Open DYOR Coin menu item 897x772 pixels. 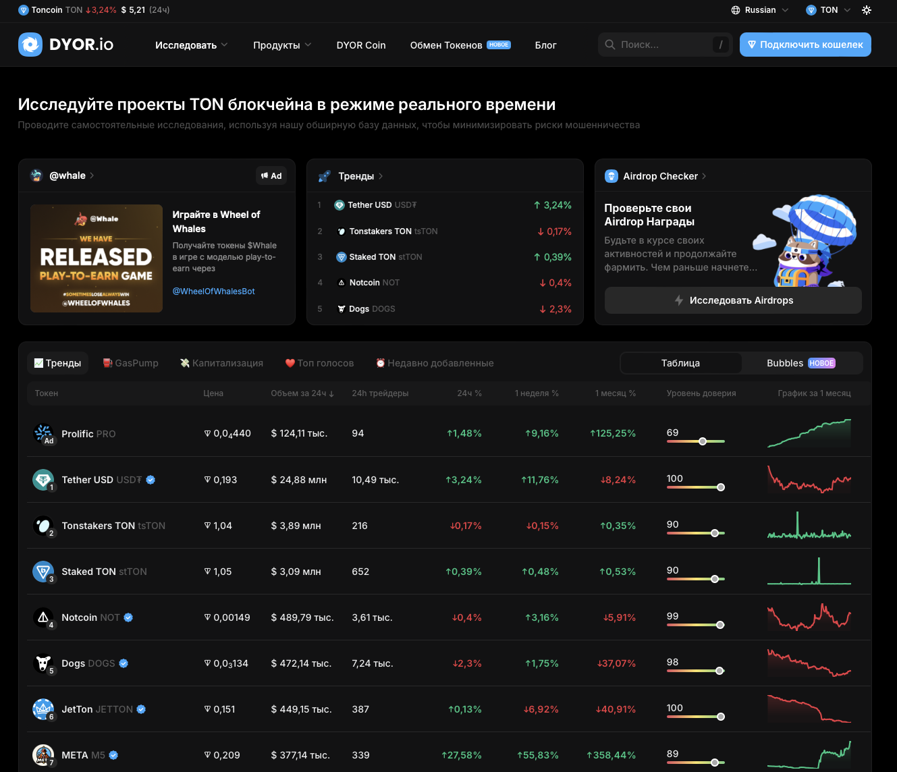361,45
